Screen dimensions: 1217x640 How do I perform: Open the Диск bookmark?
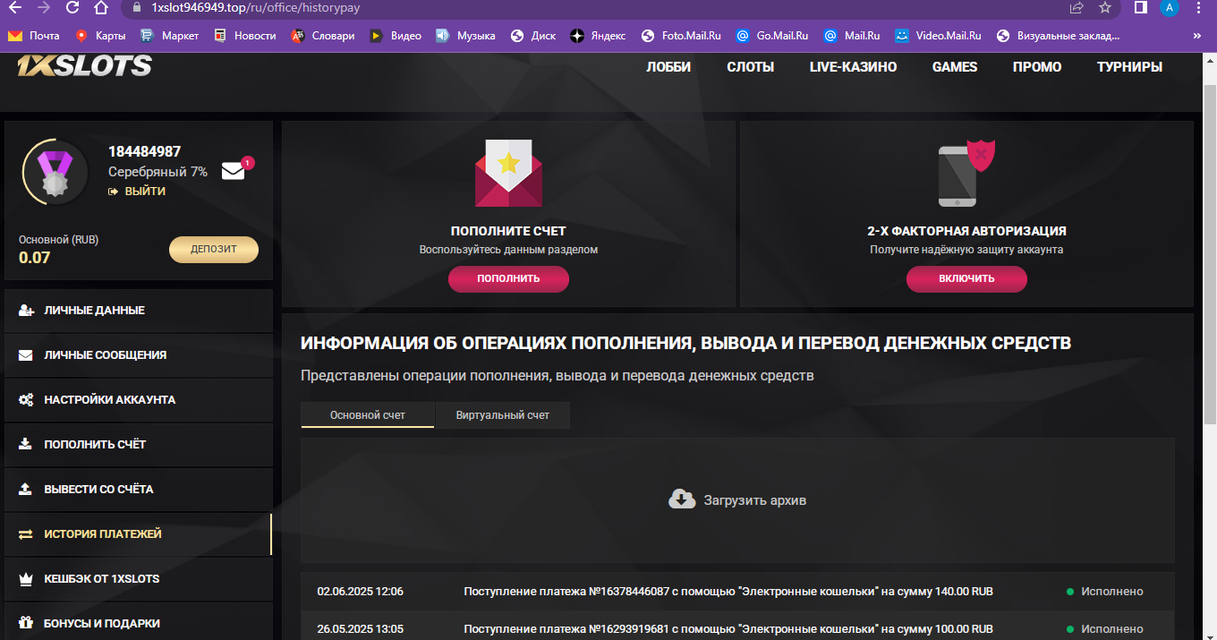(x=533, y=36)
